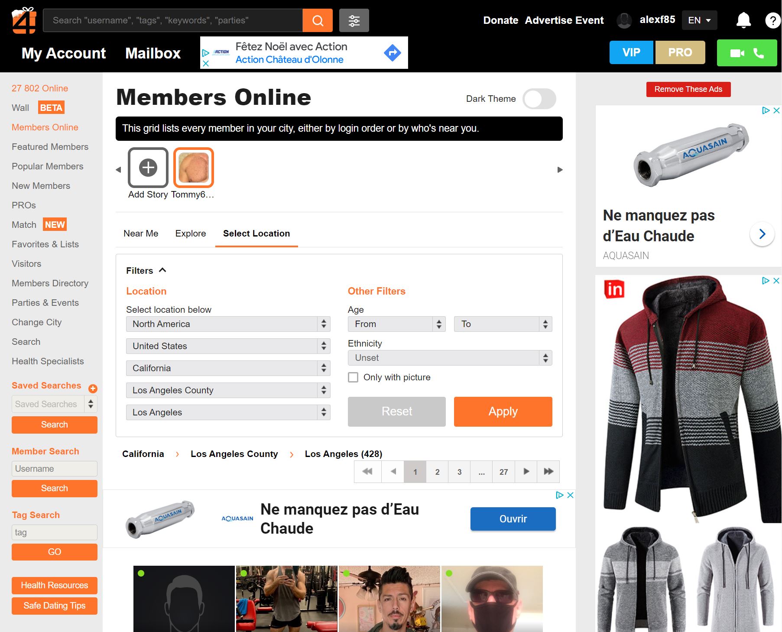This screenshot has width=782, height=632.
Task: Switch to the Near Me tab
Action: (141, 233)
